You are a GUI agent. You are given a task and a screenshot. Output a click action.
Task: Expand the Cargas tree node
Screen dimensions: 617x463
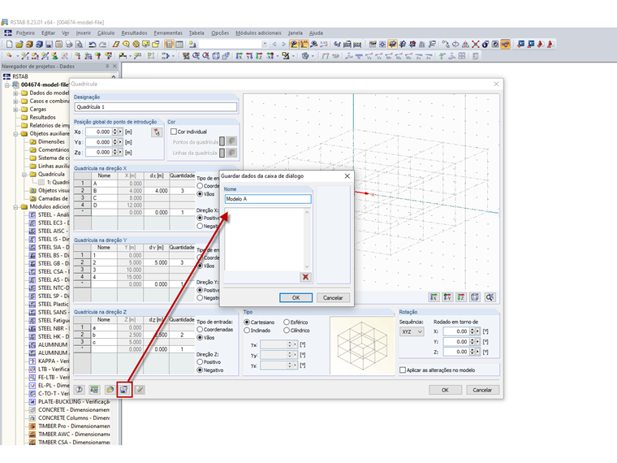[x=15, y=110]
